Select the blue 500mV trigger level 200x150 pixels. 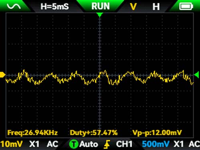pos(156,144)
